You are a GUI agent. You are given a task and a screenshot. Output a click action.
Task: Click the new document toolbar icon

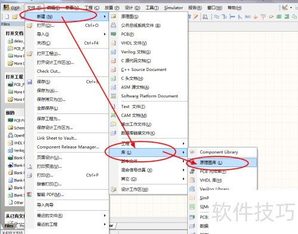tap(7, 17)
